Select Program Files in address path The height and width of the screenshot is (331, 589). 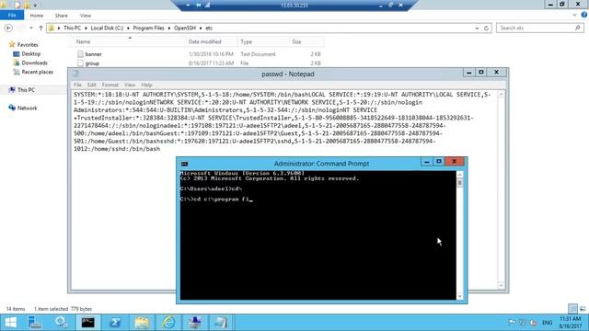pos(148,29)
